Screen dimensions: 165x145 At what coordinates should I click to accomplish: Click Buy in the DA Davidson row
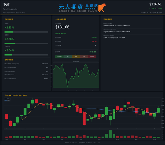pos(47,71)
